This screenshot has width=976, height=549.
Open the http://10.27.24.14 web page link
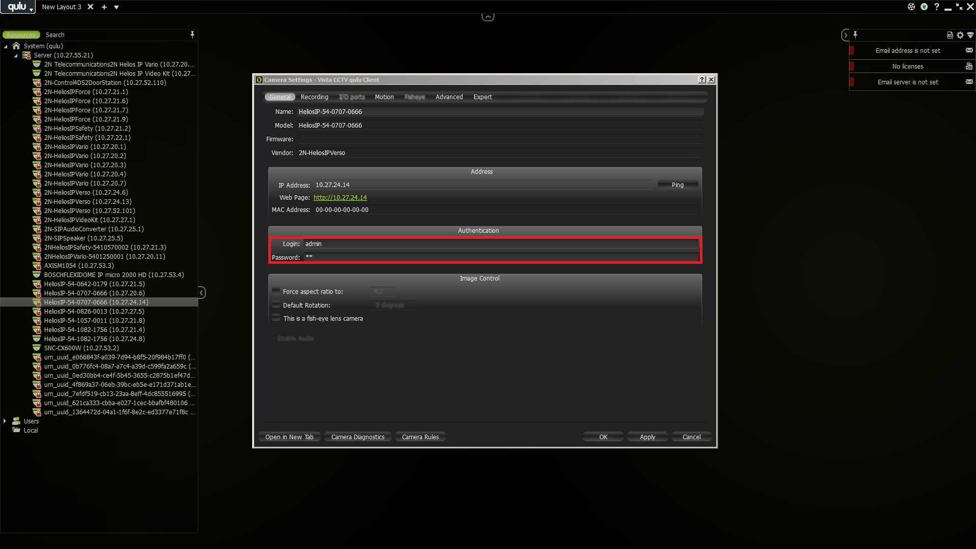(x=340, y=198)
